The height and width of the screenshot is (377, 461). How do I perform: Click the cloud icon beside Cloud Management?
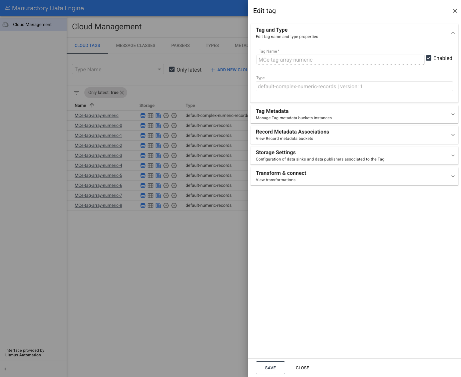[5, 24]
